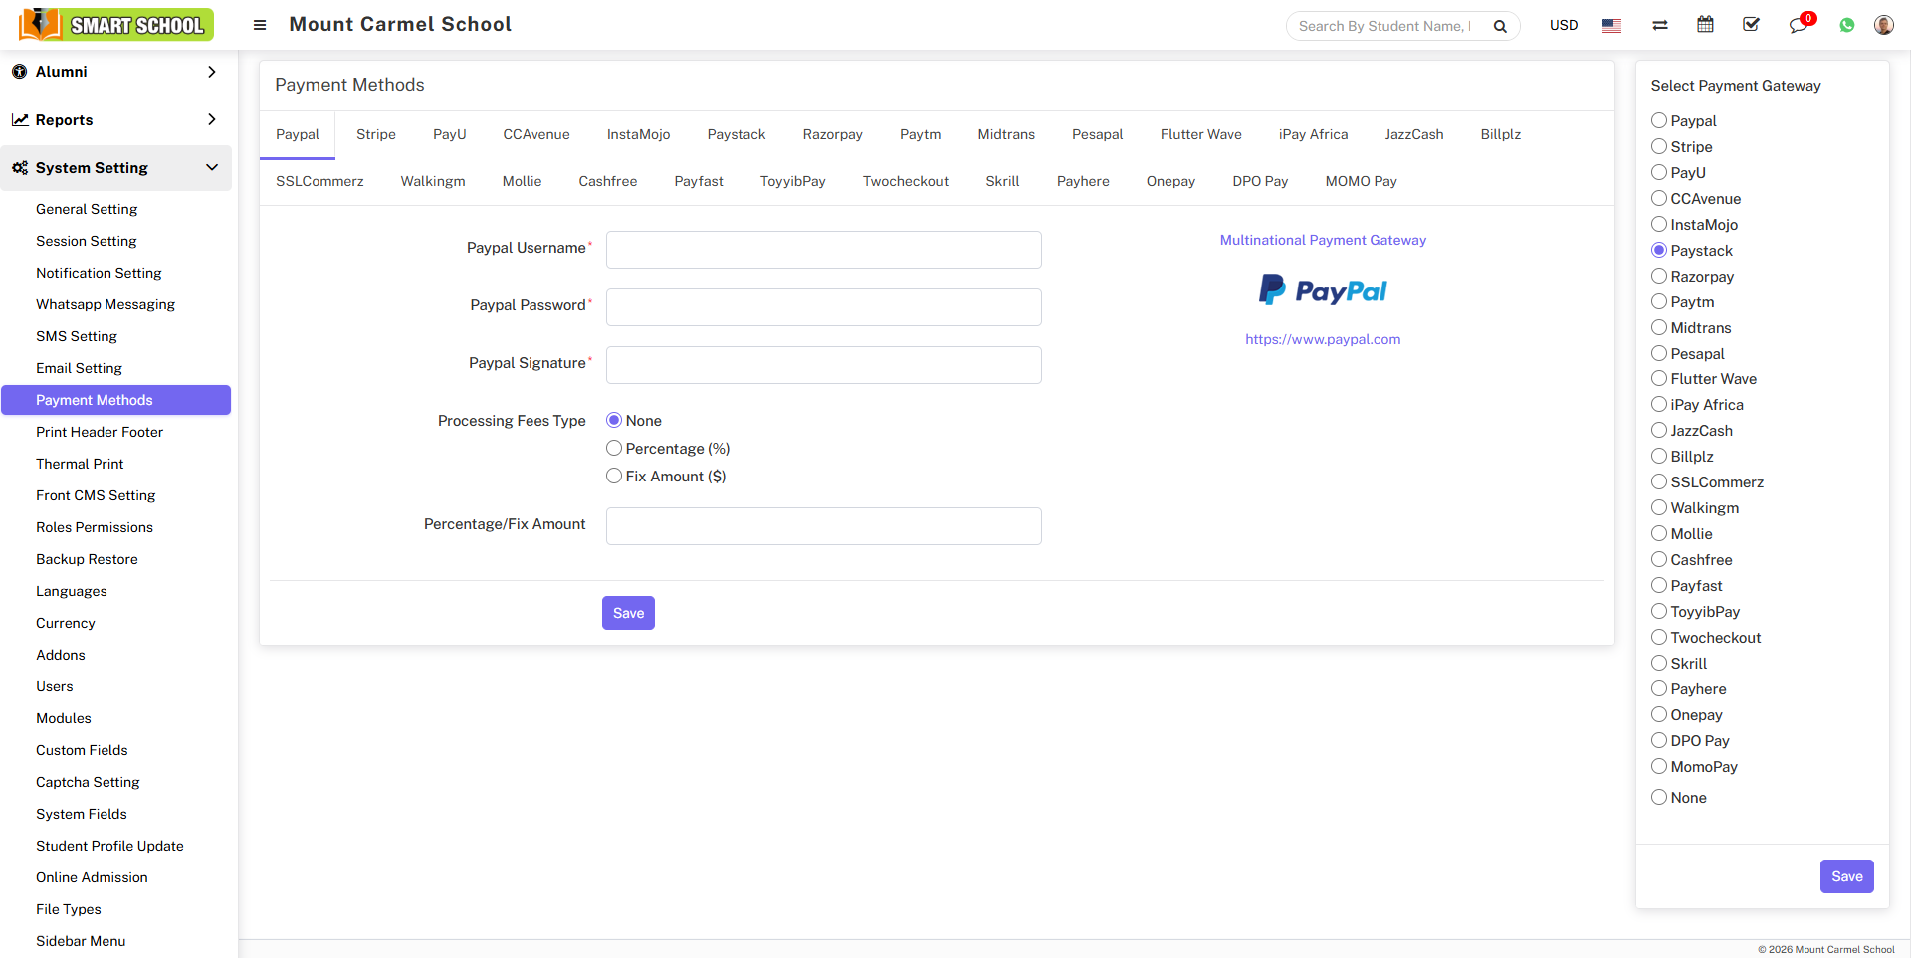Select Fix Amount ($) fees option
The image size is (1911, 958).
(614, 477)
